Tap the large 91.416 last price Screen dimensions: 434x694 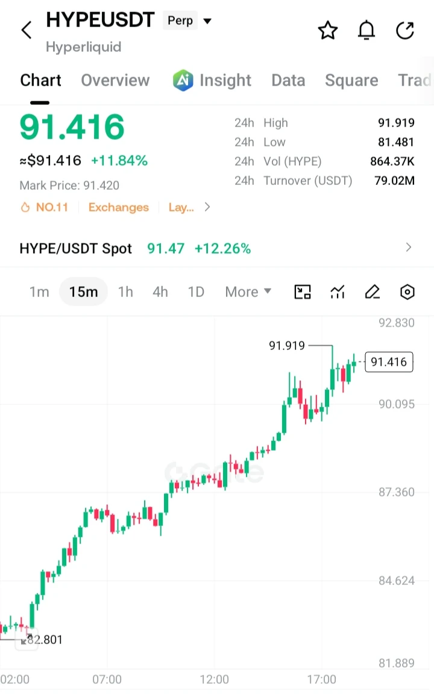pos(72,127)
